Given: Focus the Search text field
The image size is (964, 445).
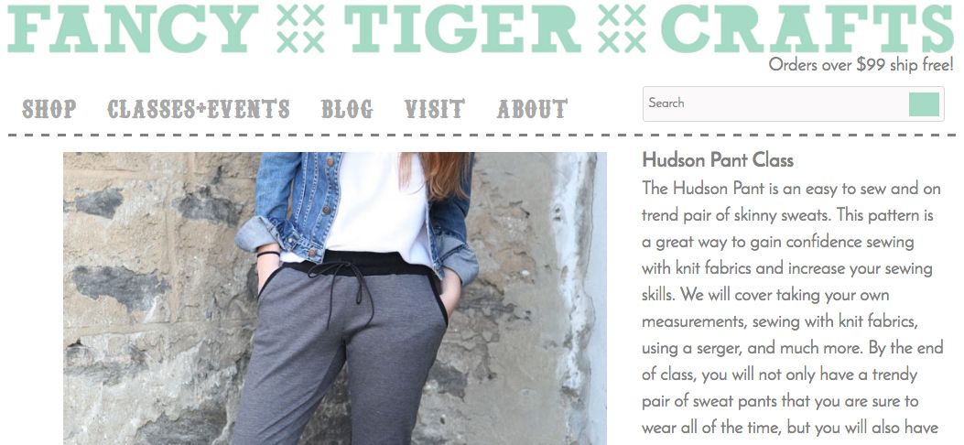Looking at the screenshot, I should coord(774,103).
